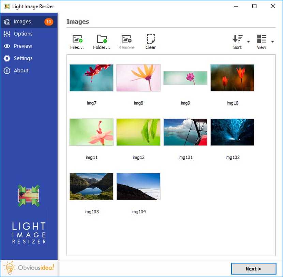Open the Settings section from the sidebar
283x277 pixels.
coord(23,58)
